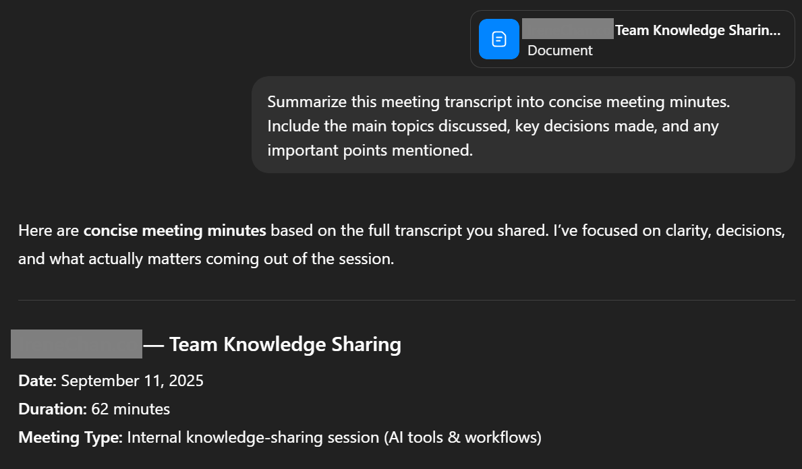Click the redacted name before the heading dash
The height and width of the screenshot is (469, 802).
pyautogui.click(x=76, y=343)
